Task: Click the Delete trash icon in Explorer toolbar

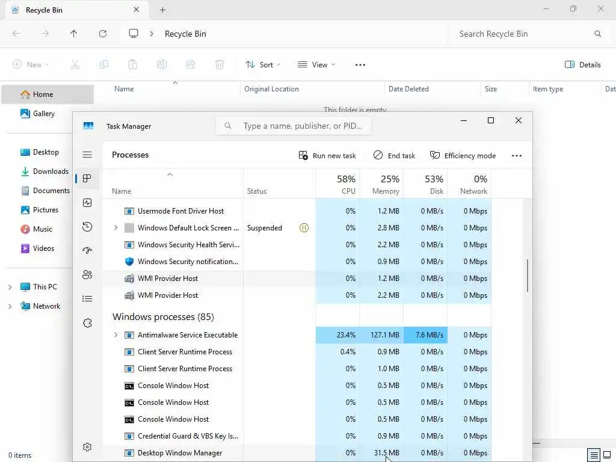Action: point(220,65)
